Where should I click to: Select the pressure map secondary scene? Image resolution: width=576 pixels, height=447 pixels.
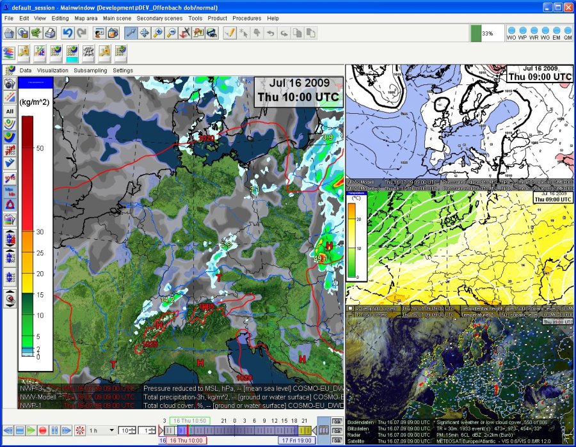tap(460, 127)
